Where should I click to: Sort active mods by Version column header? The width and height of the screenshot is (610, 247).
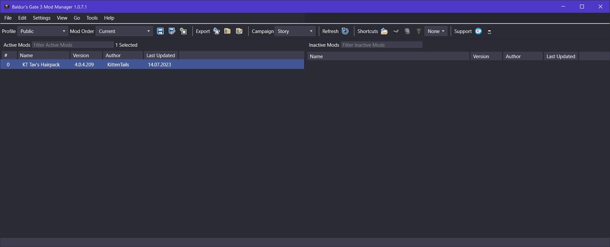tap(86, 55)
